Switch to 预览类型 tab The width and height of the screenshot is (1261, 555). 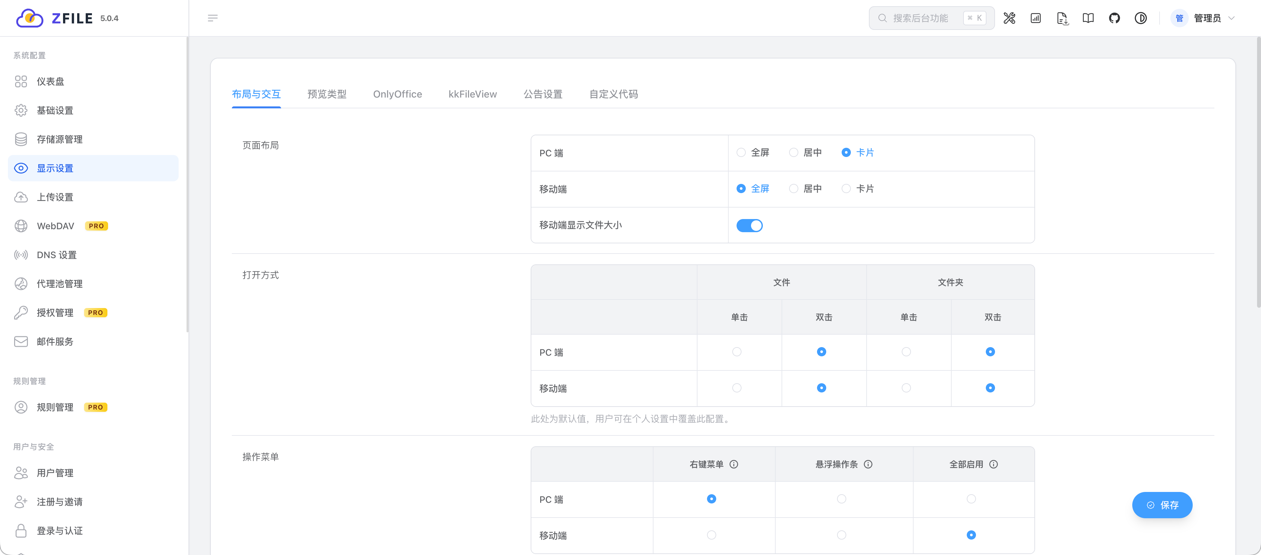pyautogui.click(x=326, y=94)
